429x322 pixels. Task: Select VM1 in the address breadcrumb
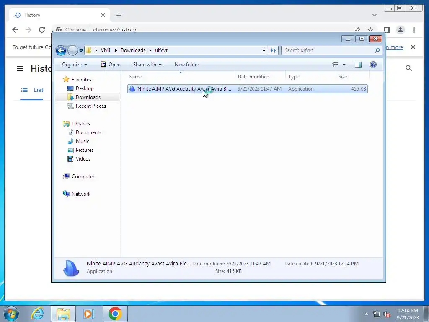[x=106, y=50]
